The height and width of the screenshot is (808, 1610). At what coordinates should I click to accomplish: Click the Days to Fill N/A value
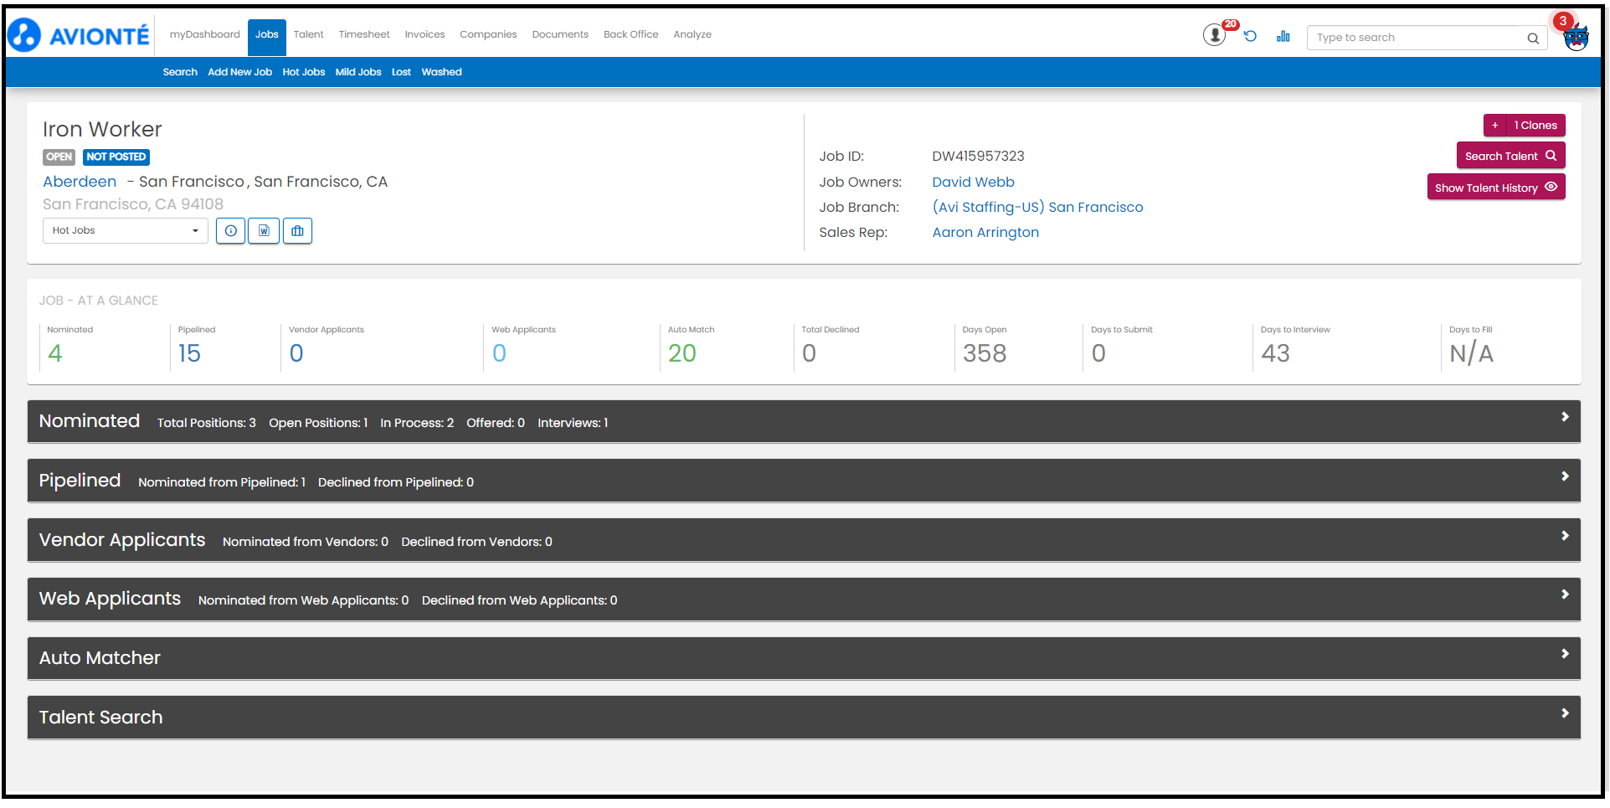pos(1471,353)
